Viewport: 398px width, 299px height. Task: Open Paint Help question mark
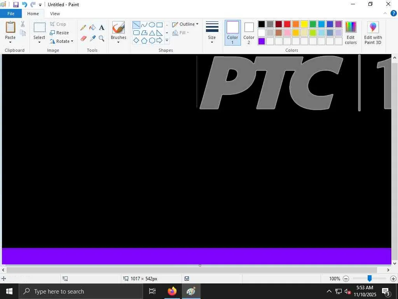(393, 14)
